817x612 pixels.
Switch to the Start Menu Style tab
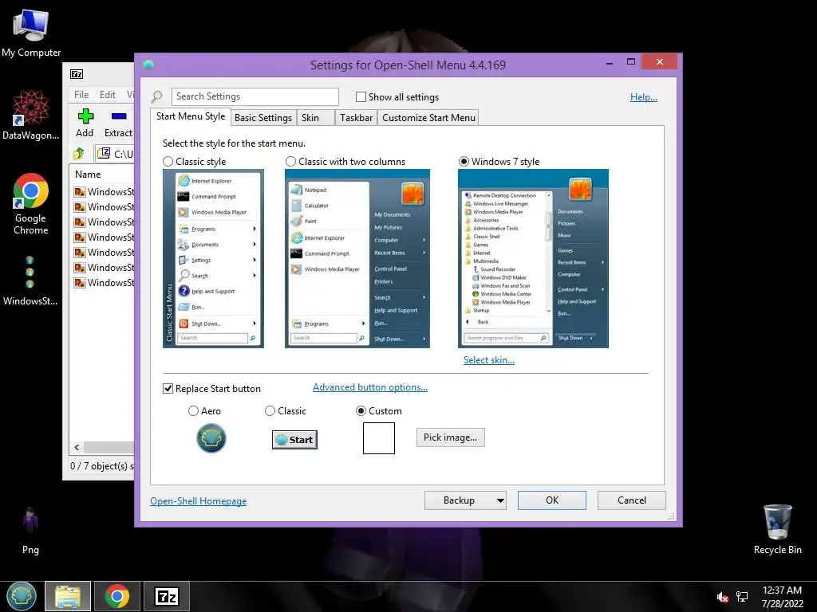pos(191,116)
